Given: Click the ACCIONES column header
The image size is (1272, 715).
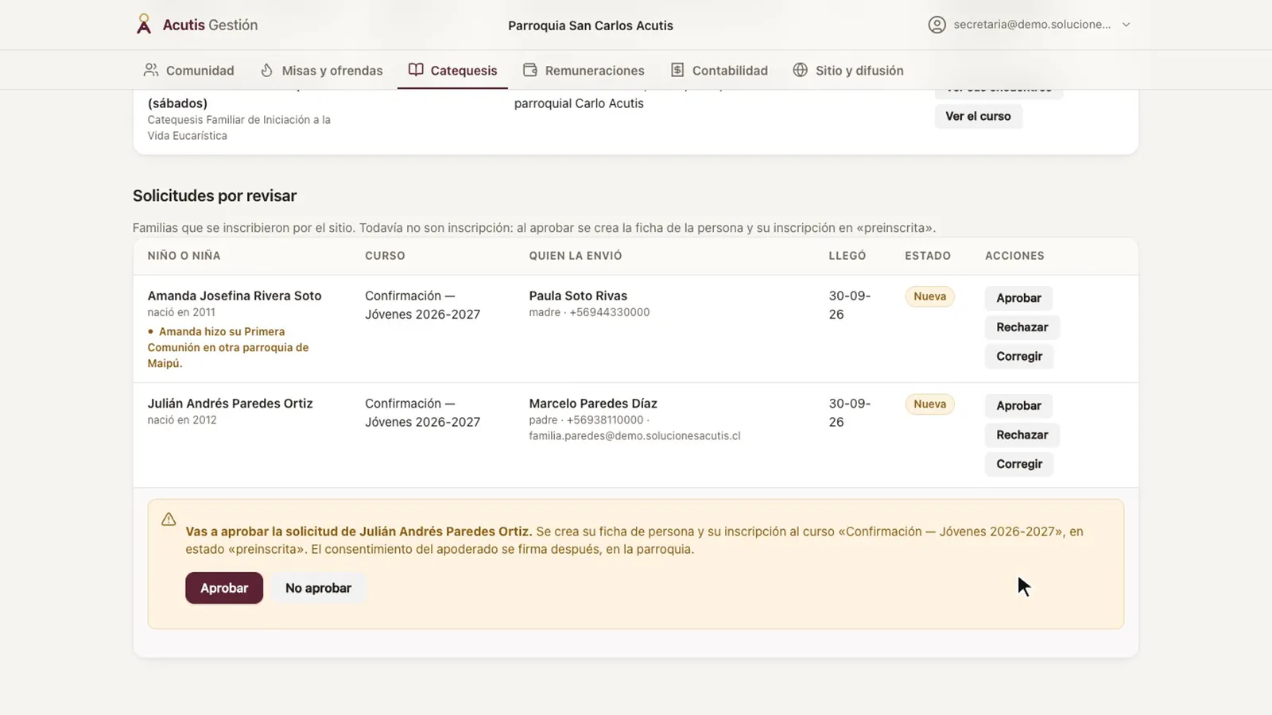Looking at the screenshot, I should pyautogui.click(x=1014, y=256).
